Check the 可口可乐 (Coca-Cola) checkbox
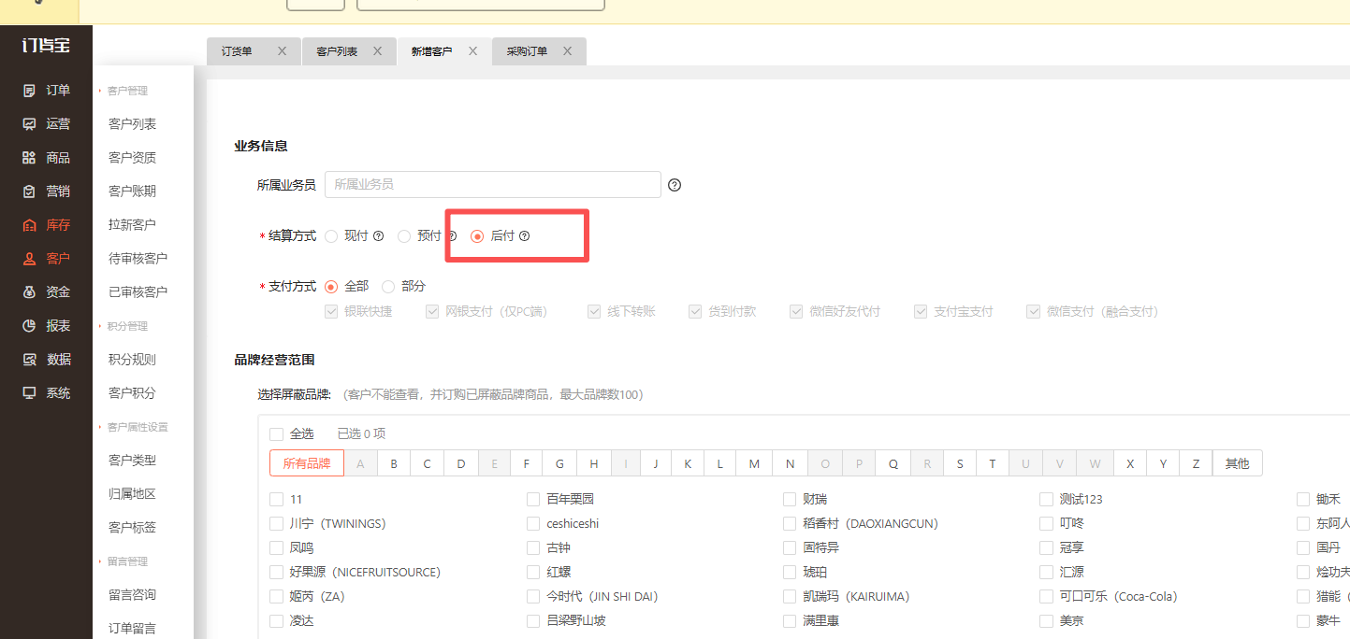1350x639 pixels. (1046, 597)
